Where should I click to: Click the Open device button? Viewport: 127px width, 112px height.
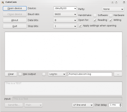click(x=15, y=8)
